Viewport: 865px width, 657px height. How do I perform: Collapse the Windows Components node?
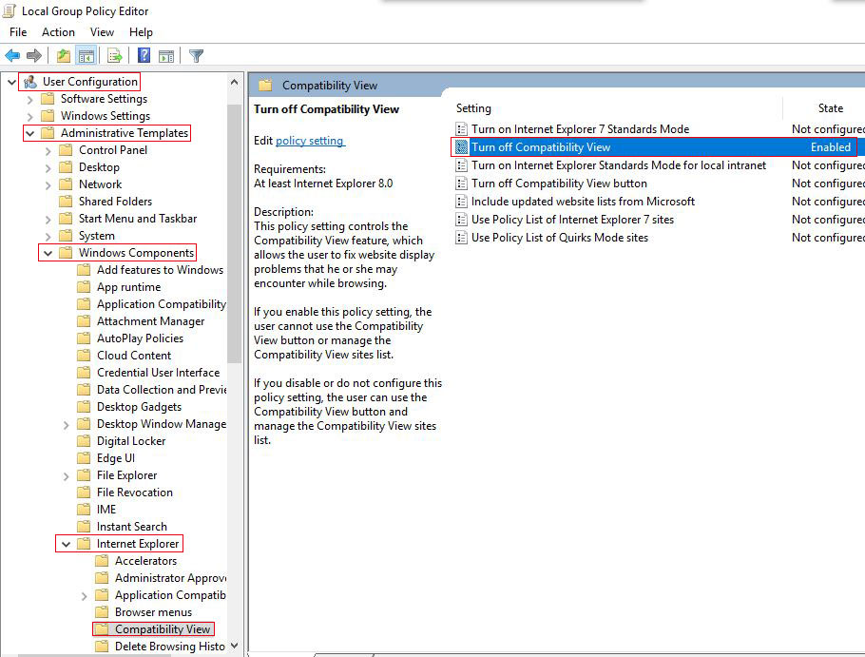pyautogui.click(x=48, y=253)
